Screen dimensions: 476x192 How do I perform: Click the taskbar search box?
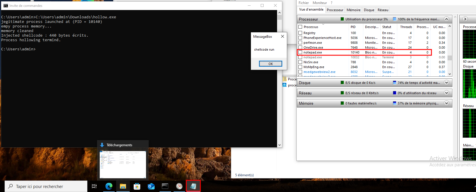[46, 186]
